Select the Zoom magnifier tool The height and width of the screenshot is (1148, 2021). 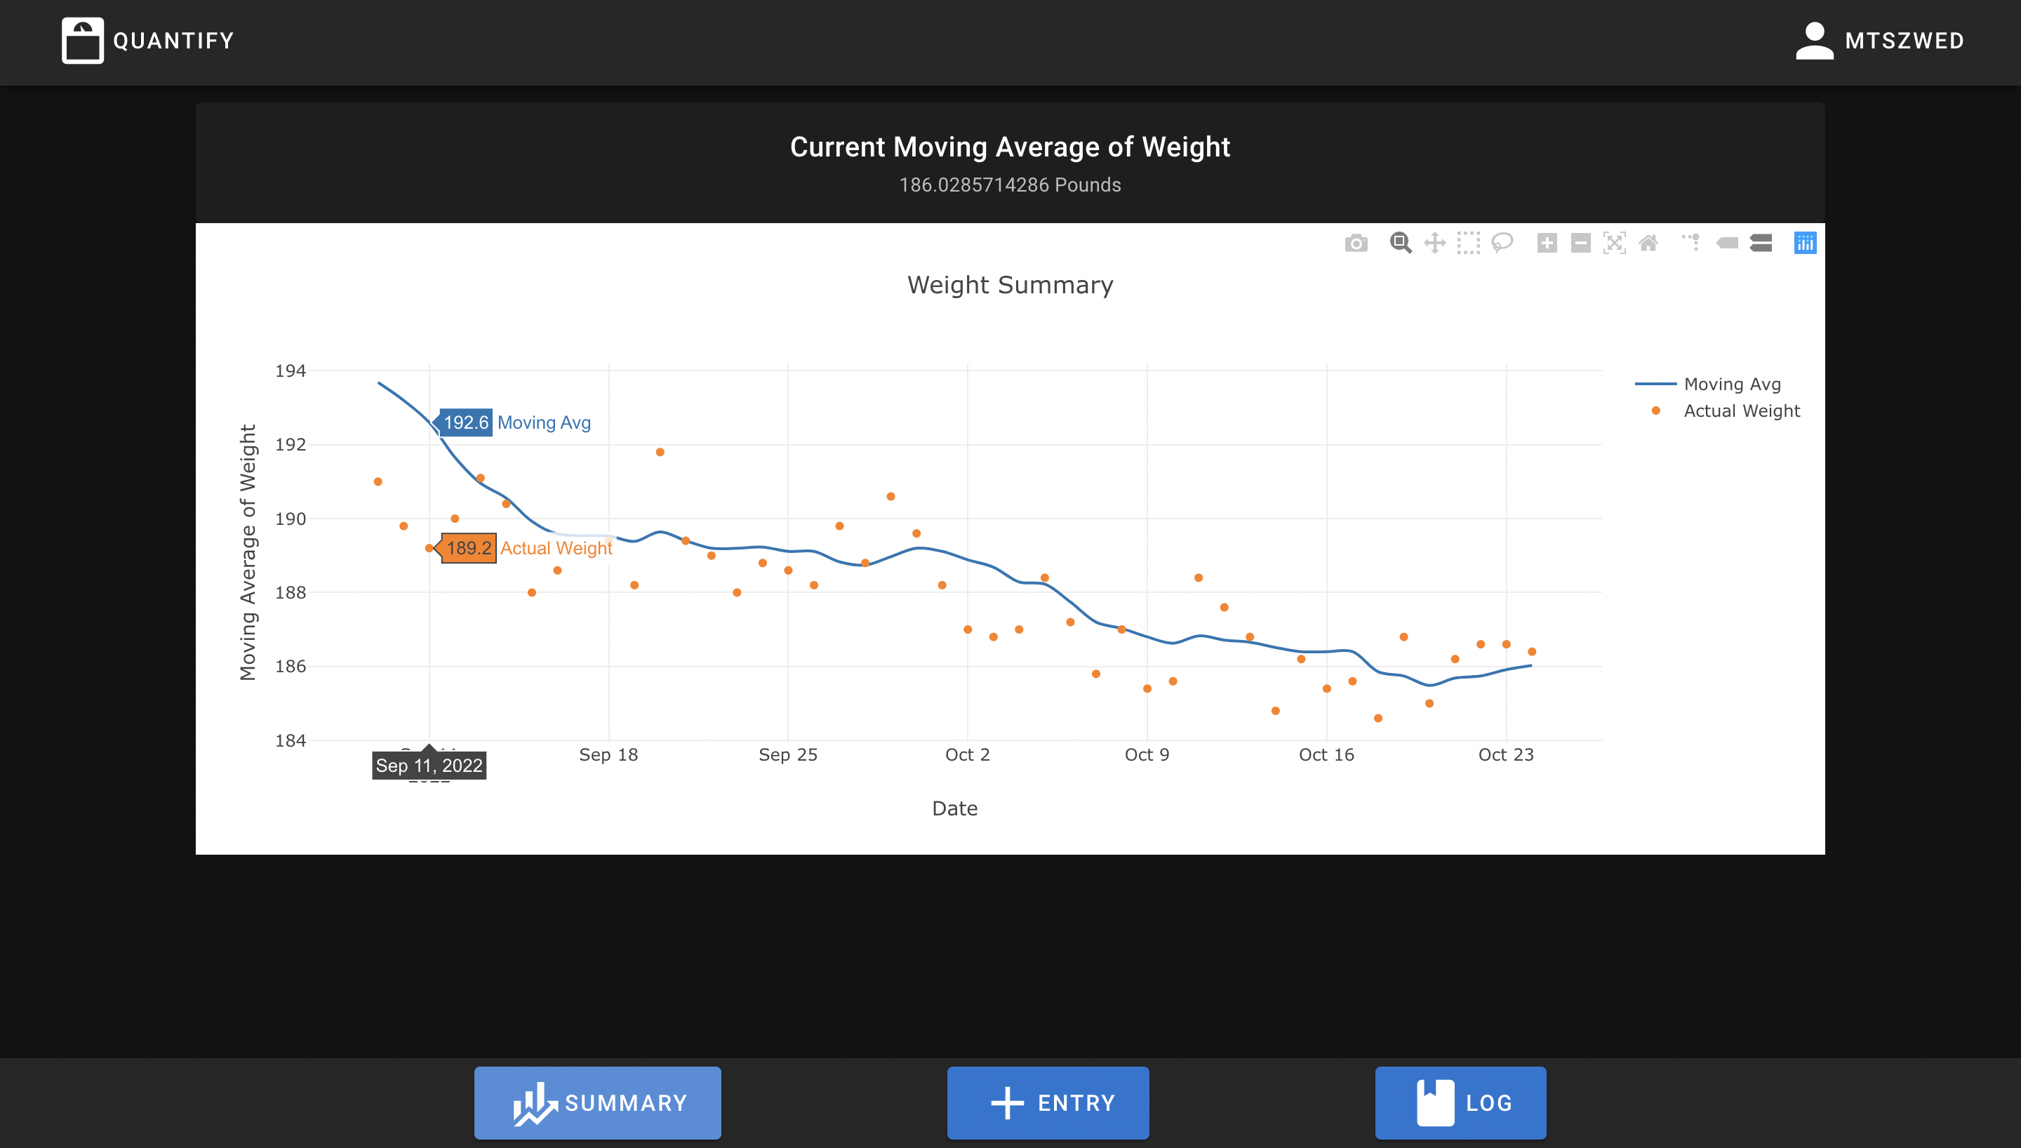(1400, 243)
